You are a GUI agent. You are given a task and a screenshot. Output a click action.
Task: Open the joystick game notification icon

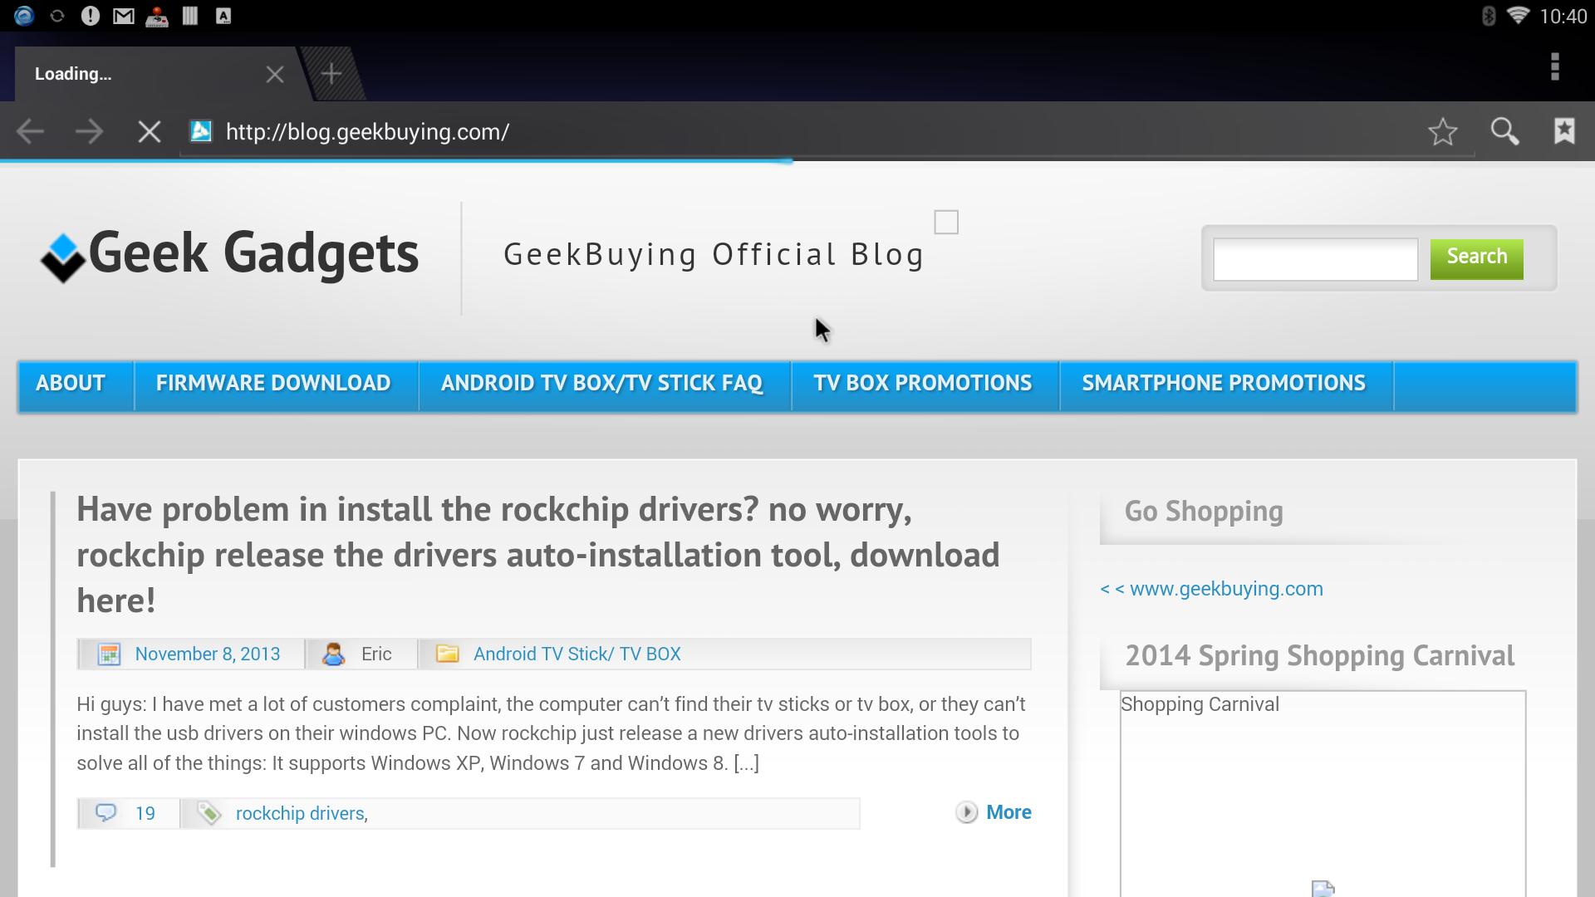tap(157, 16)
